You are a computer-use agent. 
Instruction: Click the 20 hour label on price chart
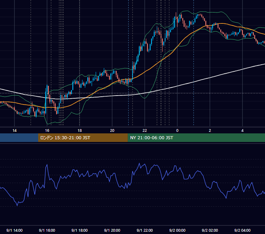pyautogui.click(x=112, y=131)
